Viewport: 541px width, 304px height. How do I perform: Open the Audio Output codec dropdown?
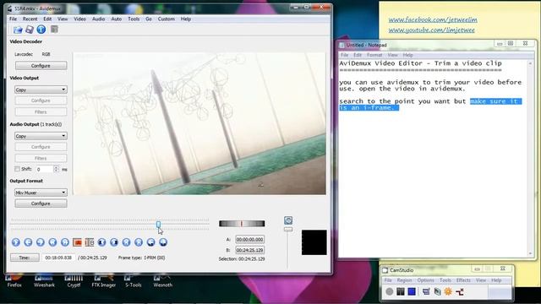point(41,136)
